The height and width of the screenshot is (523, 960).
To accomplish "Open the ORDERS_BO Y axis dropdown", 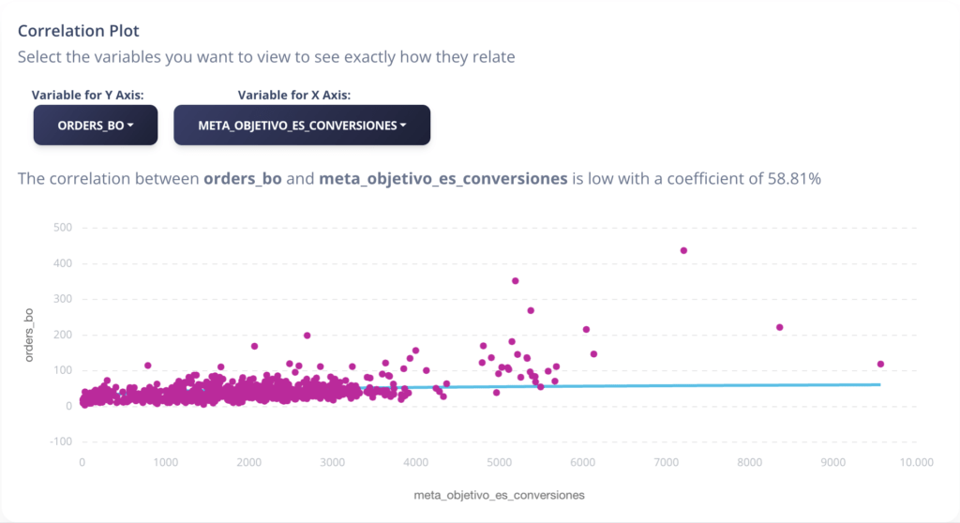I will pyautogui.click(x=96, y=125).
